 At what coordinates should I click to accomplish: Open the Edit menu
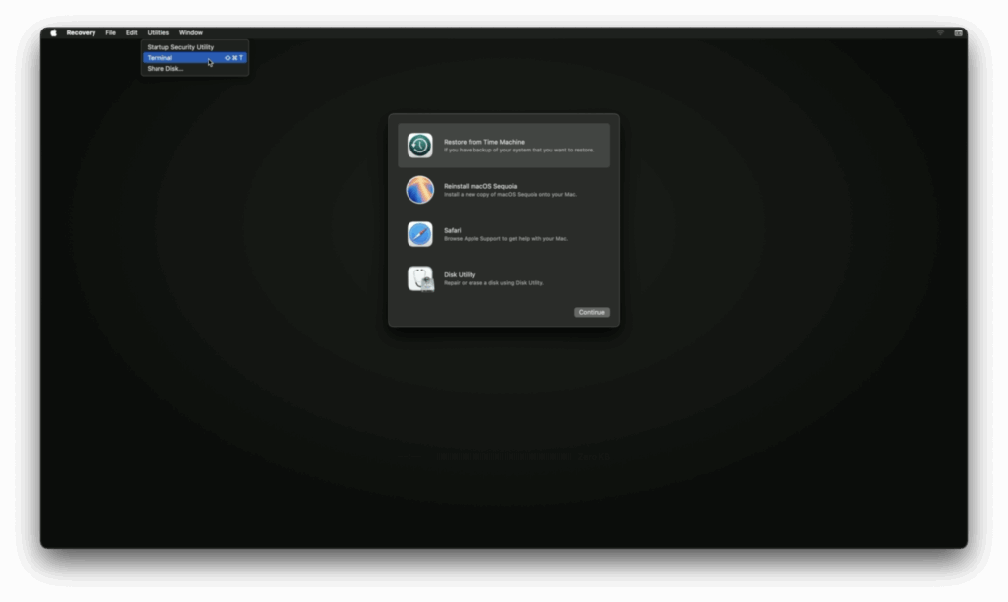(131, 32)
